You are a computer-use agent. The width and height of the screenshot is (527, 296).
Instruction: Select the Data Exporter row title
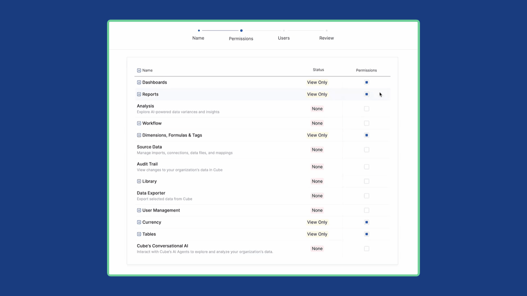(151, 193)
